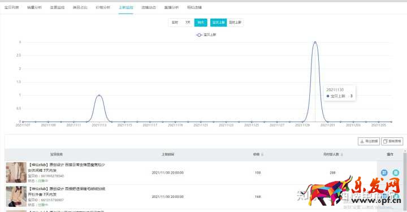Click the teal document action icon in first row

tap(396, 172)
